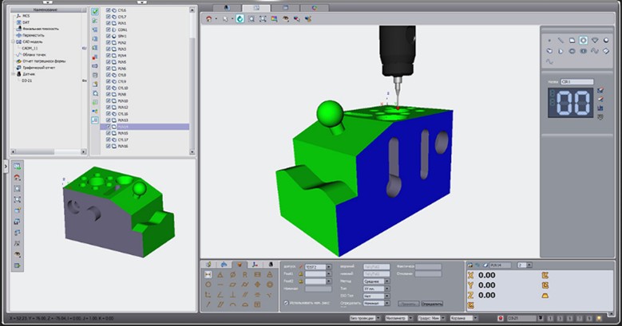Click the Определить button
Viewport: 622px width, 326px height.
pyautogui.click(x=431, y=304)
